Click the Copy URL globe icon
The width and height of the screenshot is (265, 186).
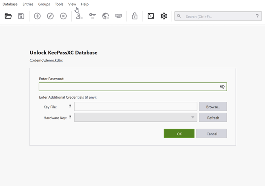[106, 16]
